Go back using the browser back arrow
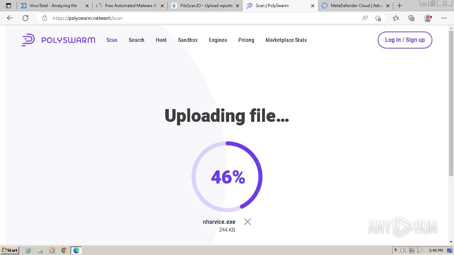Image resolution: width=454 pixels, height=255 pixels. tap(10, 18)
